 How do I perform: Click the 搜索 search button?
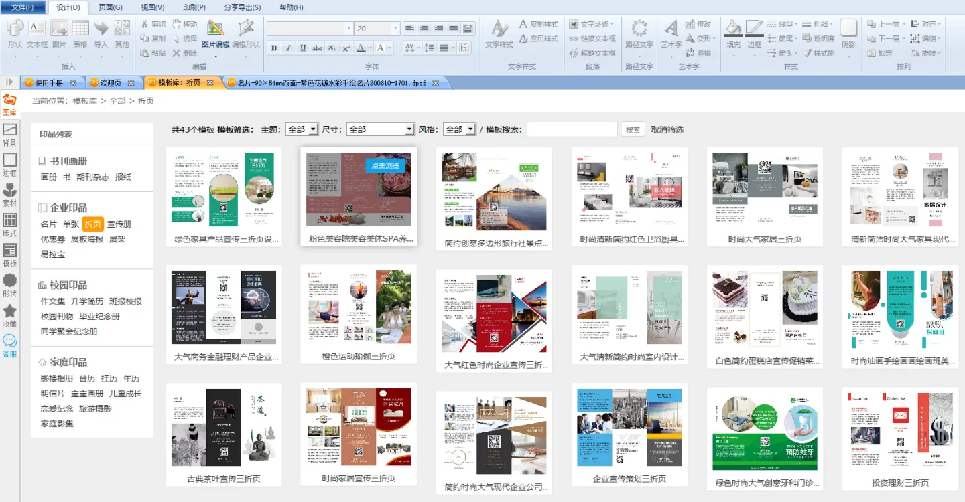[633, 129]
